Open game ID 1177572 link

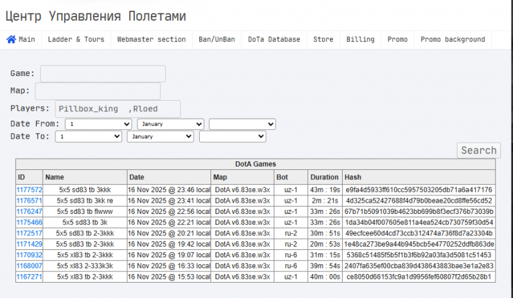pos(29,190)
